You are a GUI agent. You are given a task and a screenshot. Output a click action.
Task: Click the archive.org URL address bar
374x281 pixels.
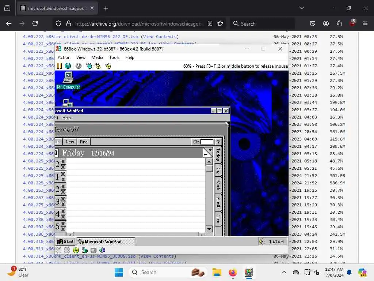pos(140,24)
